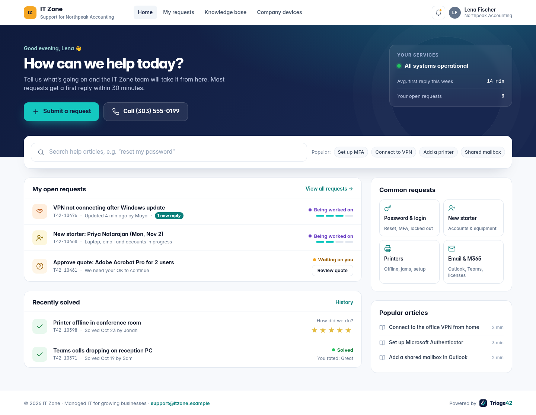
Task: Click the Call (303) 555-0199 button
Action: 146,112
